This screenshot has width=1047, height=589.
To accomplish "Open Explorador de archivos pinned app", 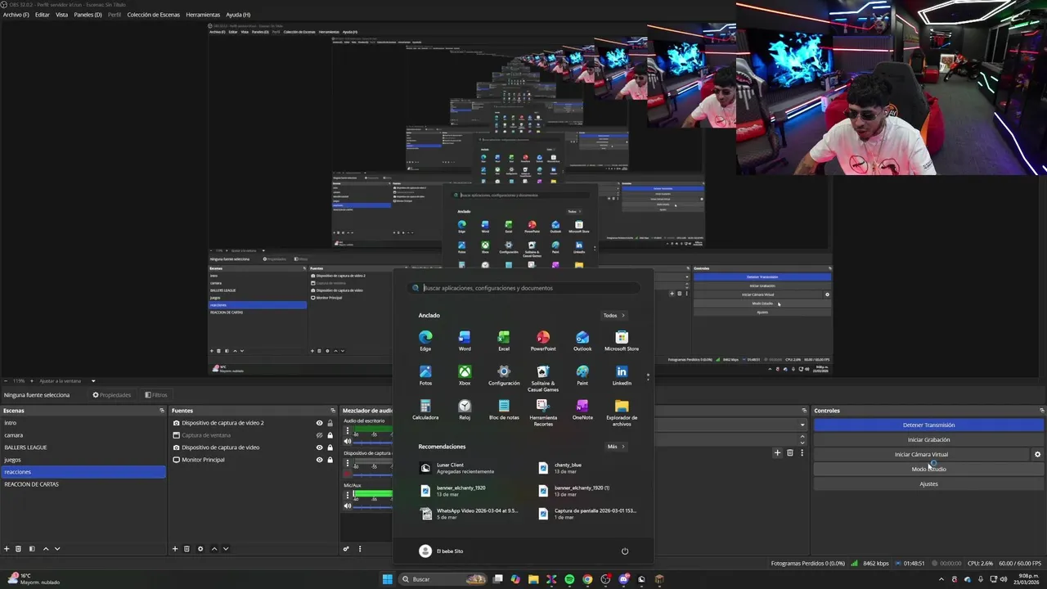I will (622, 412).
